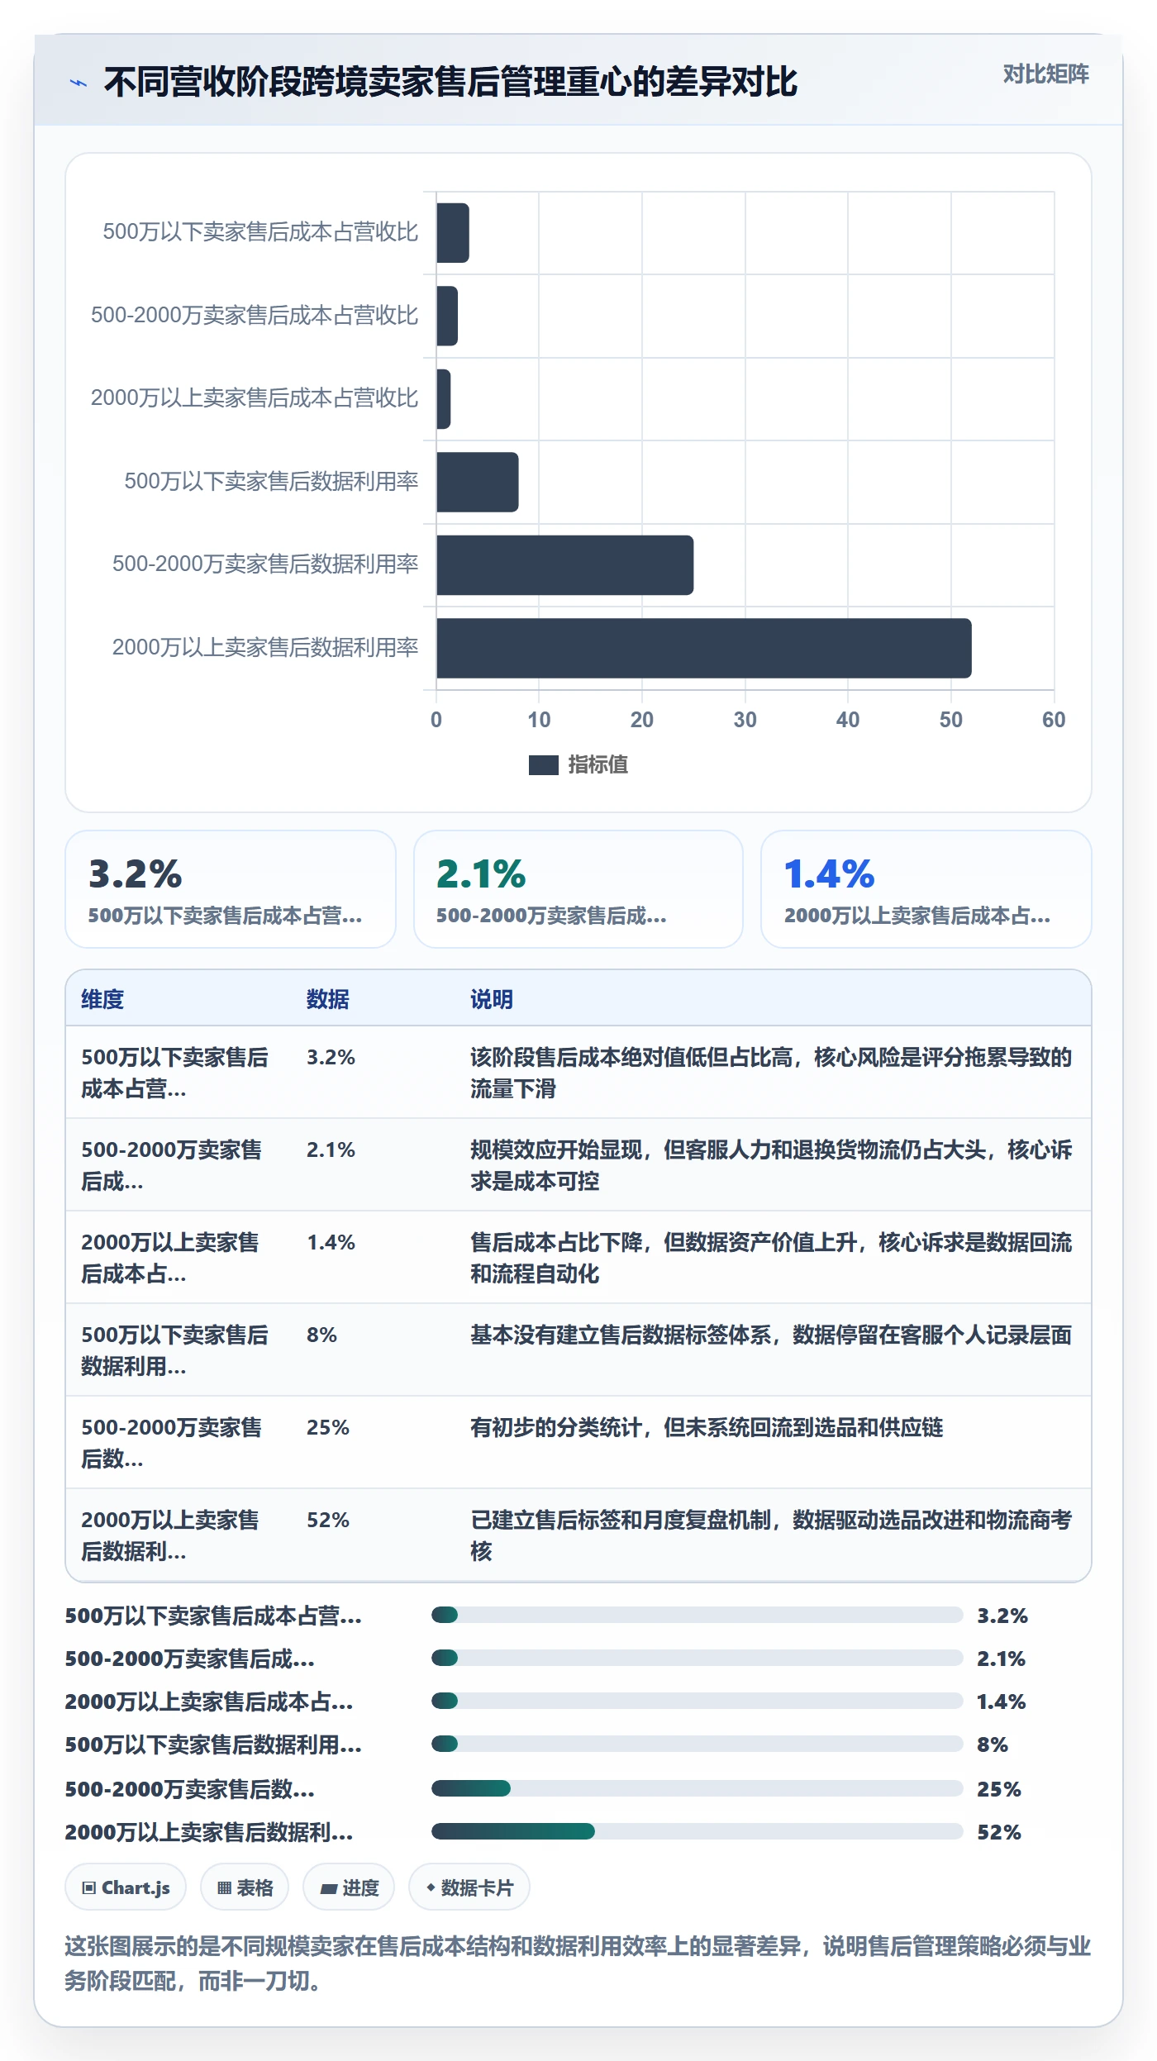Select the 进度 tag chip
Screen dimensions: 1157x2061
(349, 1887)
